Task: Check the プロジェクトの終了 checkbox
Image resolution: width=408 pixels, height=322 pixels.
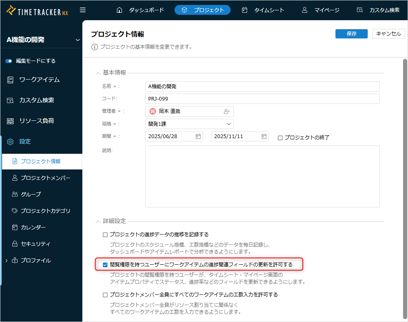Action: [x=280, y=138]
